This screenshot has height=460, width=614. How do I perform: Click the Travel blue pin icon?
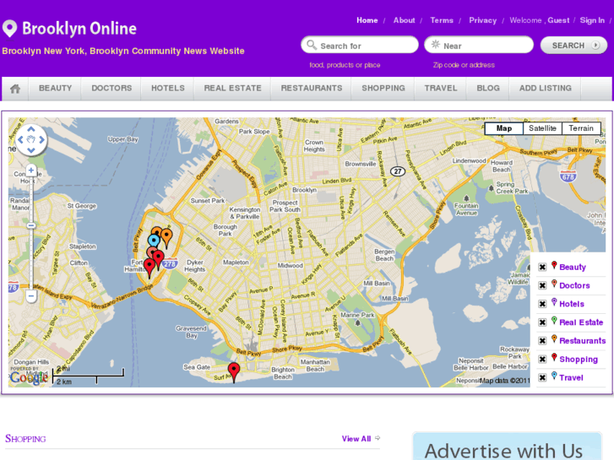[554, 376]
